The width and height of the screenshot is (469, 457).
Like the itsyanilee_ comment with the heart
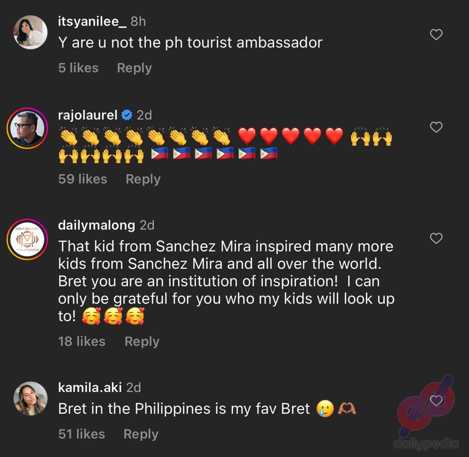436,34
